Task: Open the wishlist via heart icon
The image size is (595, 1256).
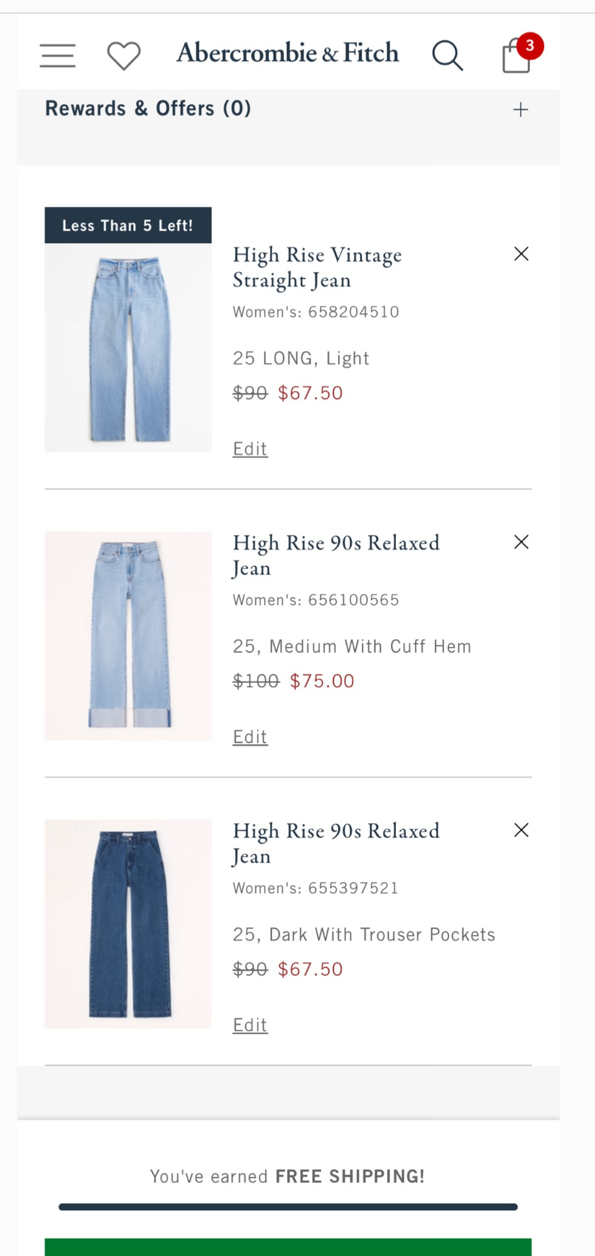Action: coord(123,55)
